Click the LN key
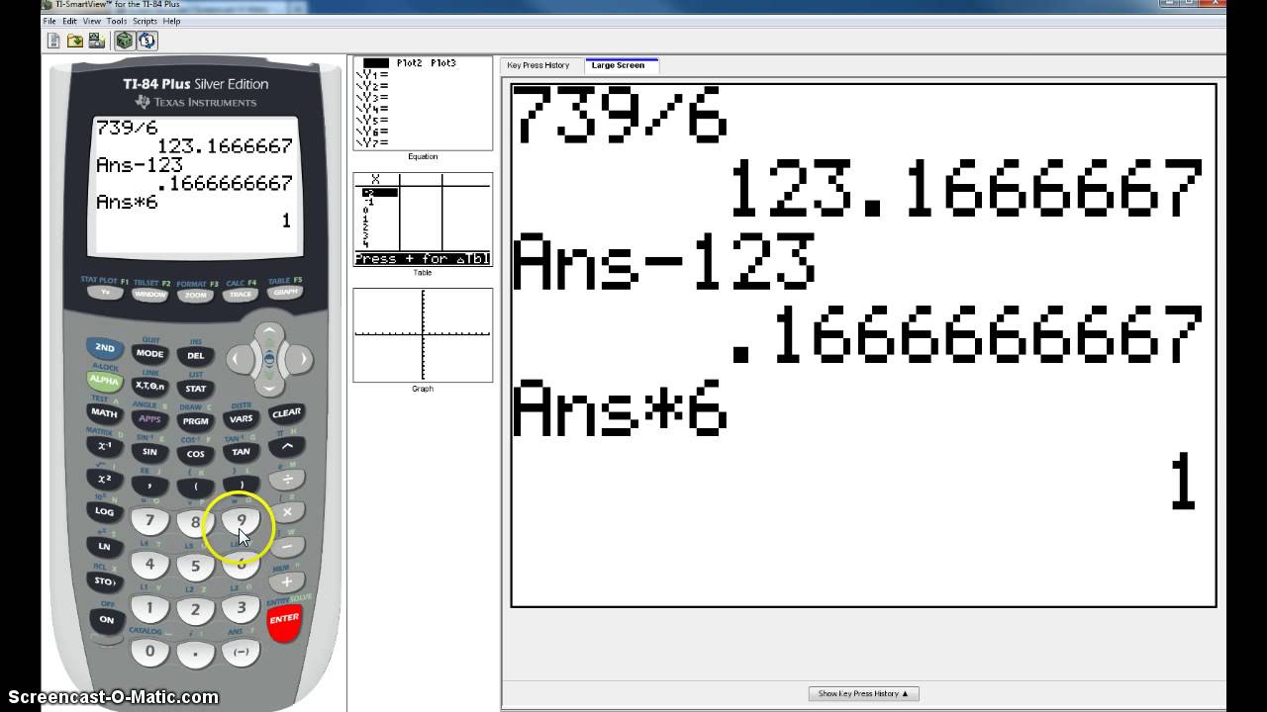Image resolution: width=1267 pixels, height=712 pixels. click(104, 546)
